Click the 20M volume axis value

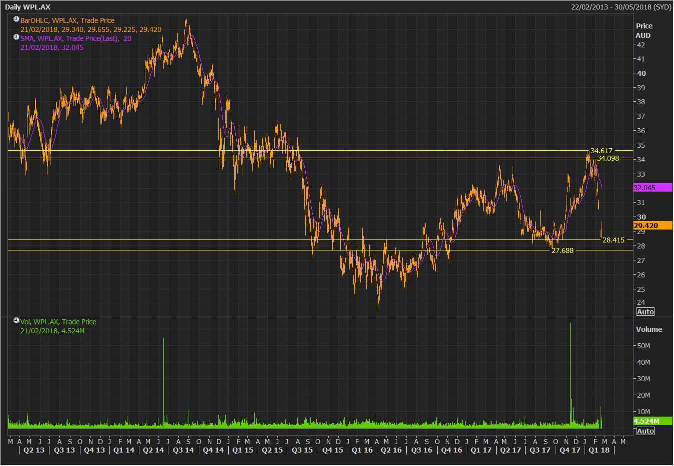pos(644,395)
